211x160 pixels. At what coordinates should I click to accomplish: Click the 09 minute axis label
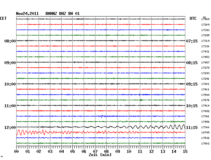click(118, 152)
